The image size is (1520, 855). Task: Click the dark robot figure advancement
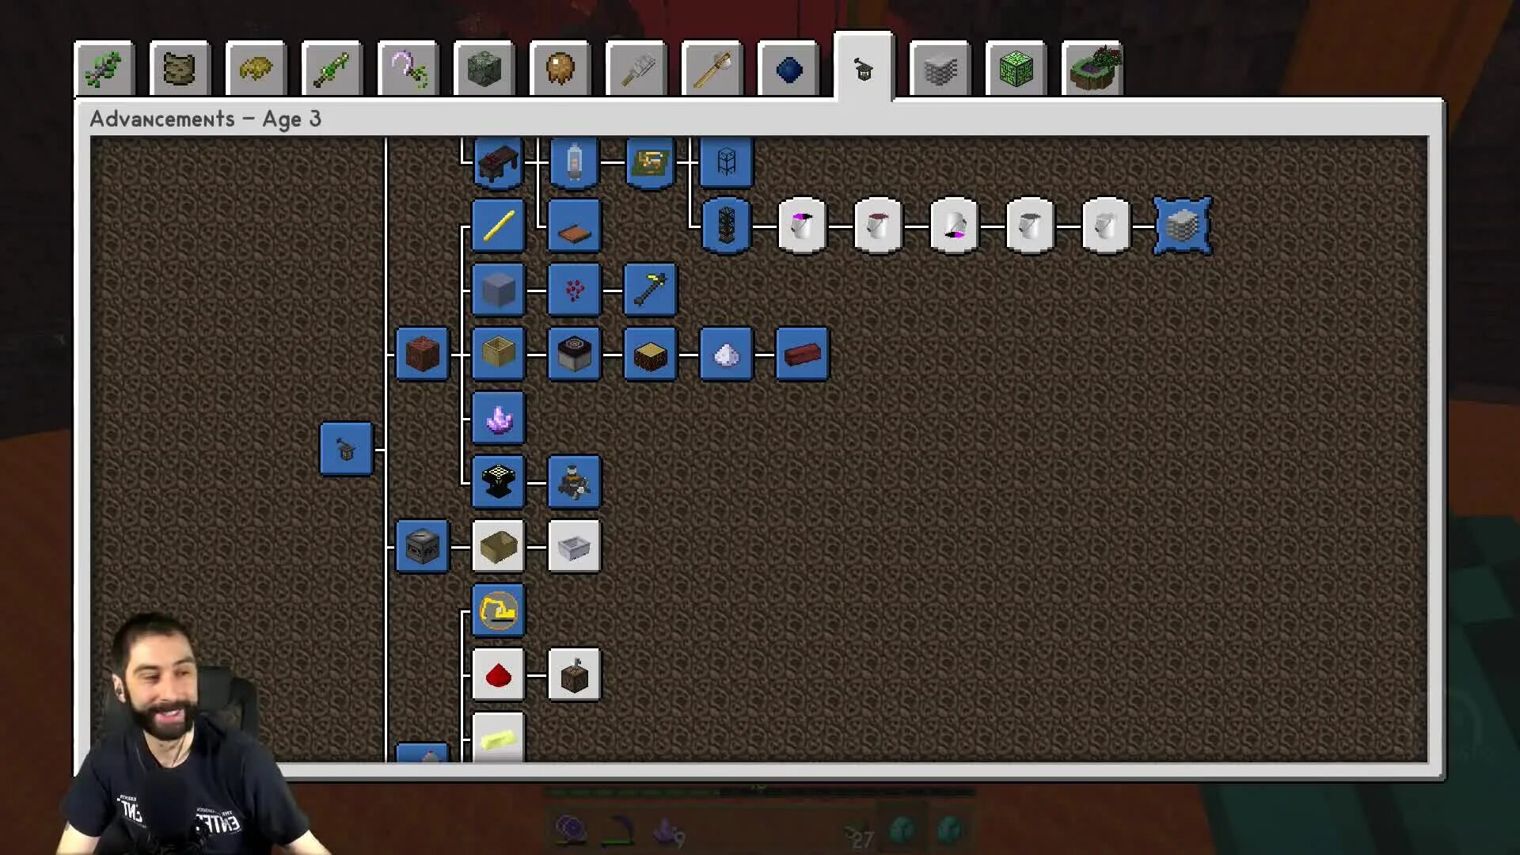(x=574, y=482)
